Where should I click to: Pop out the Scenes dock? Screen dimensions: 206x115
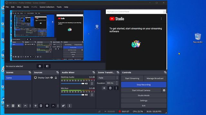point(30,73)
